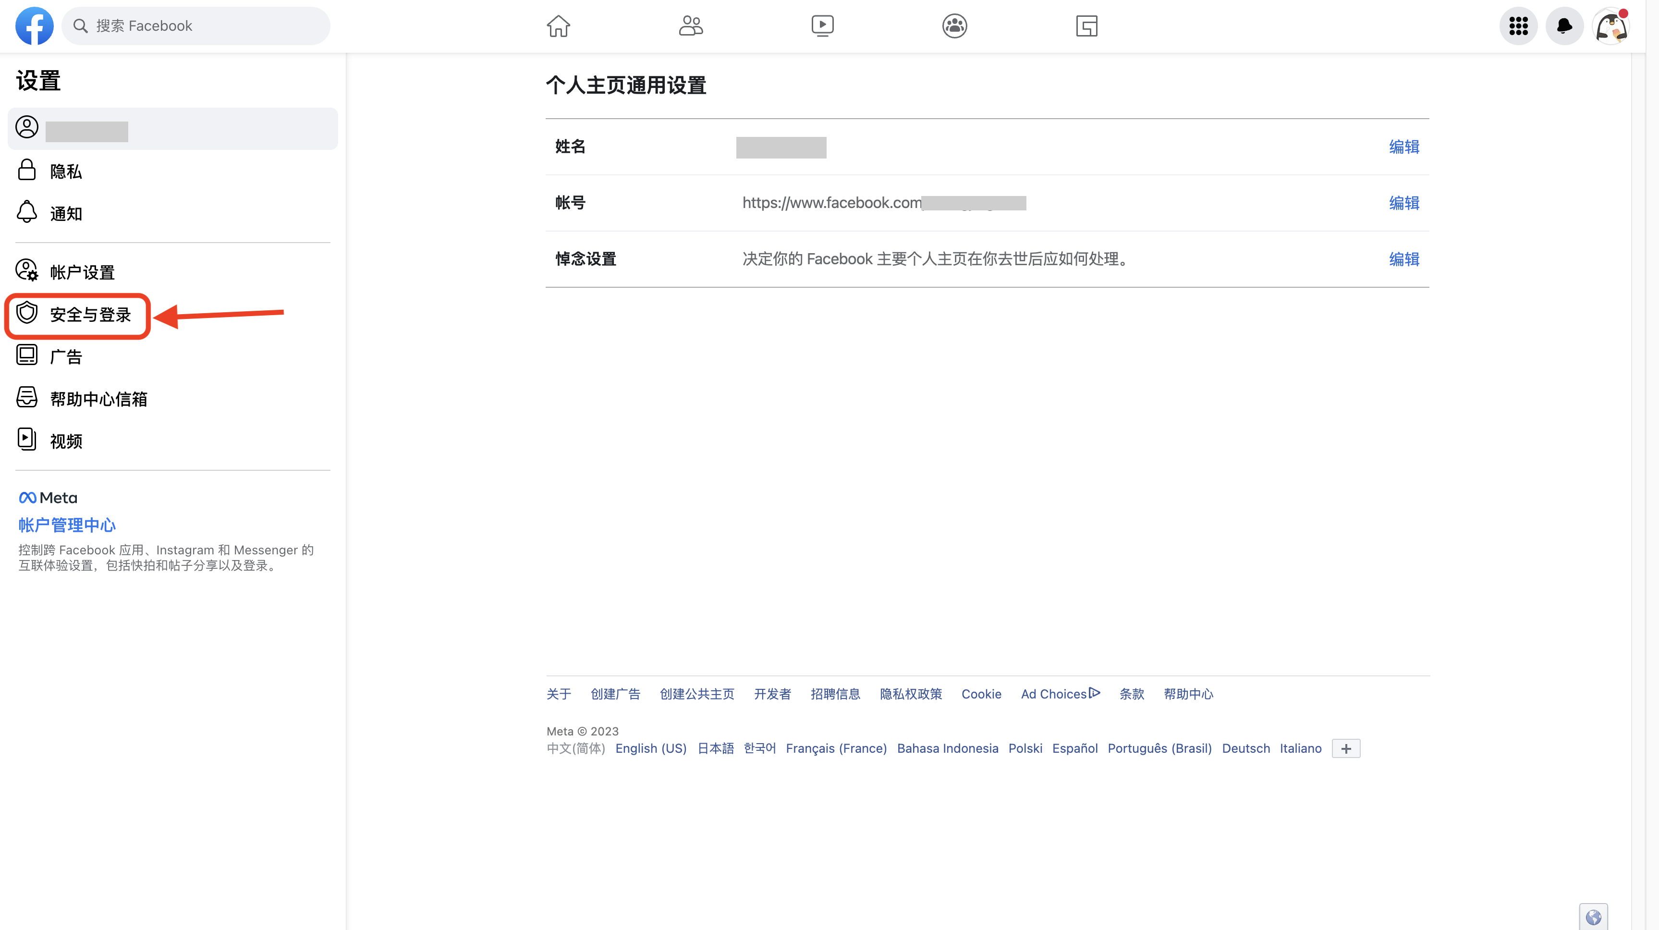
Task: Open 广告 ads settings
Action: 172,357
